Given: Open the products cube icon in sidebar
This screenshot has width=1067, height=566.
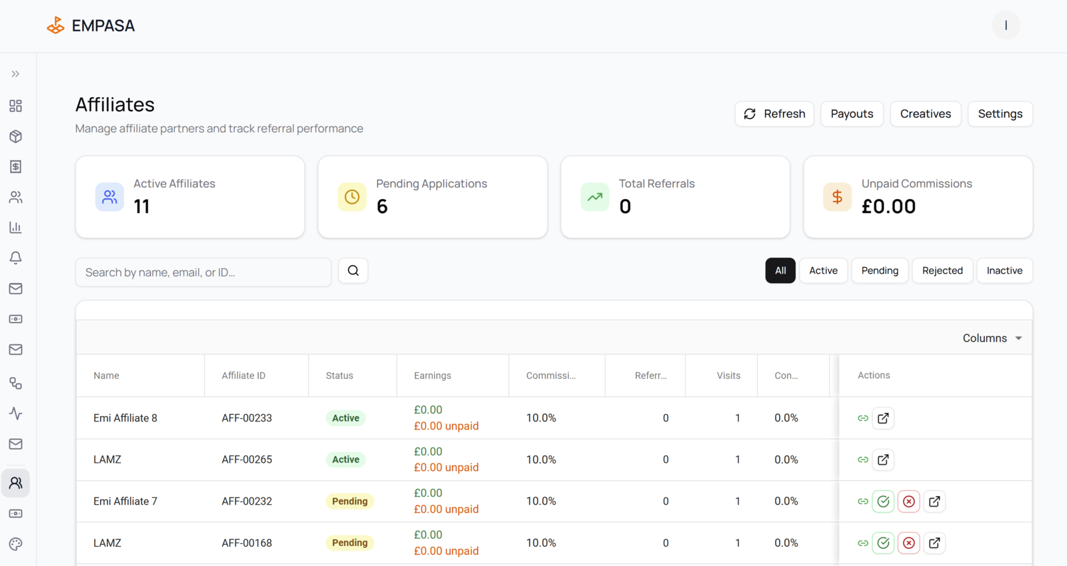Looking at the screenshot, I should point(15,137).
